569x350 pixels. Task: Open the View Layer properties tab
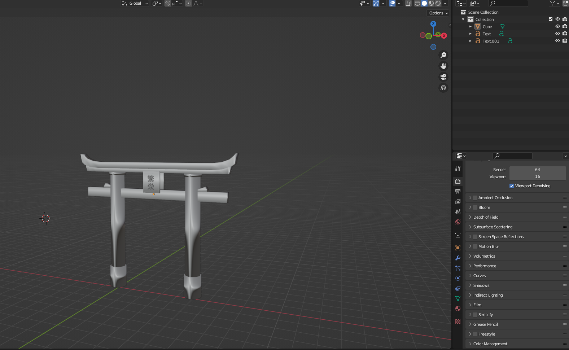[x=458, y=202]
